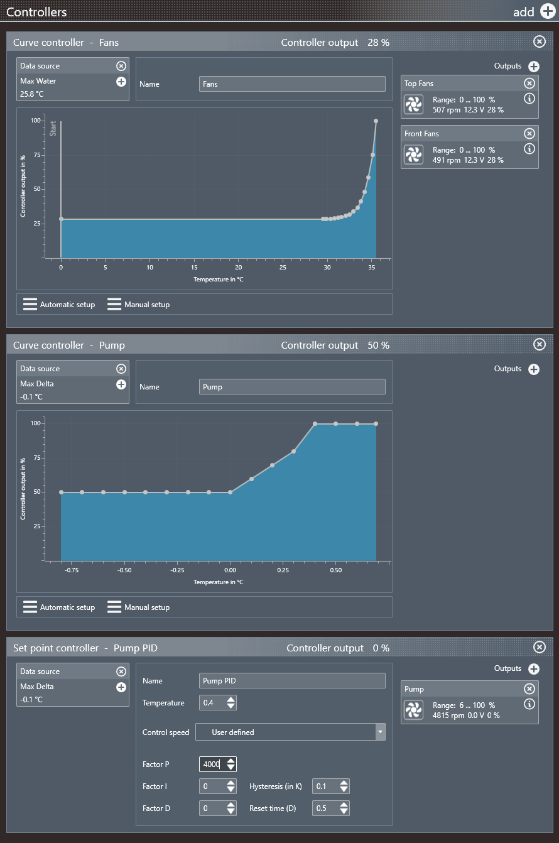Add an output to Fans controller
Screen dimensions: 559x843
533,67
